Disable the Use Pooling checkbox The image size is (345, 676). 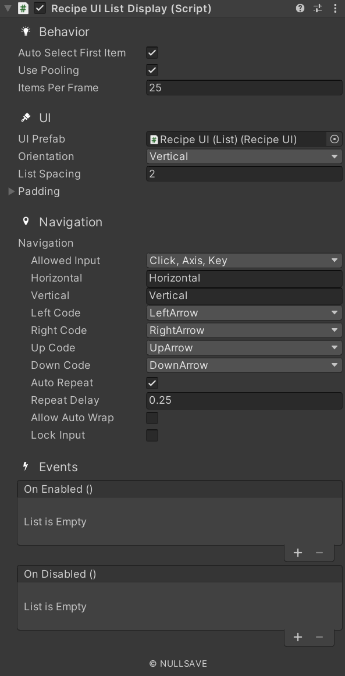pos(152,70)
